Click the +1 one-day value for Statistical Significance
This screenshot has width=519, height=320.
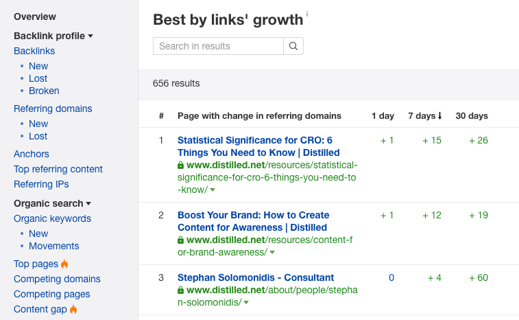[x=387, y=141]
